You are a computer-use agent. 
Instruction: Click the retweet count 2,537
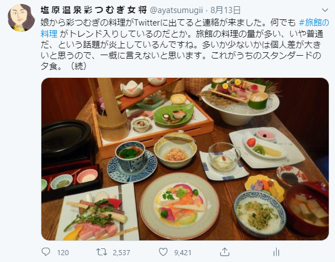pyautogui.click(x=121, y=252)
